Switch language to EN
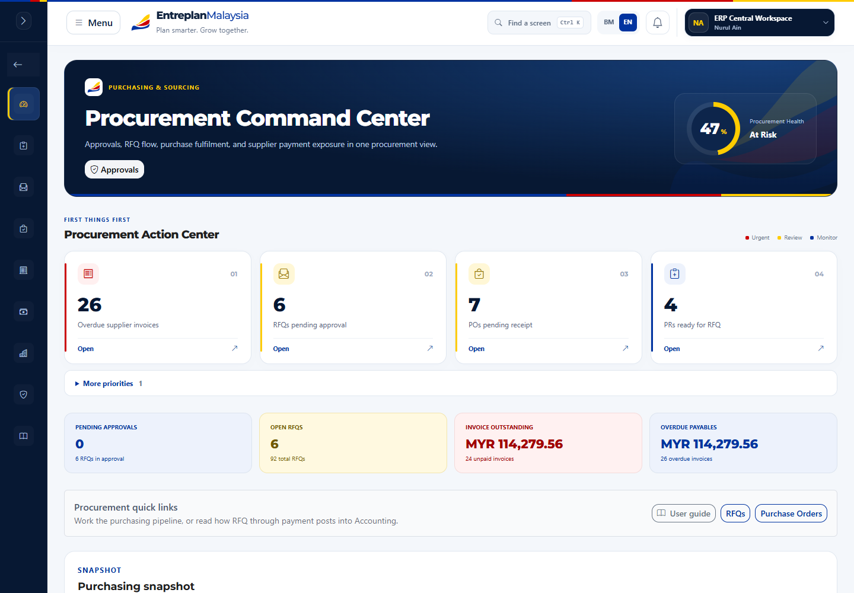The image size is (854, 593). (x=628, y=23)
